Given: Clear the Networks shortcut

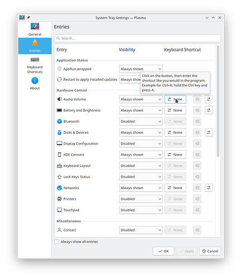Looking at the screenshot, I should tap(197, 187).
